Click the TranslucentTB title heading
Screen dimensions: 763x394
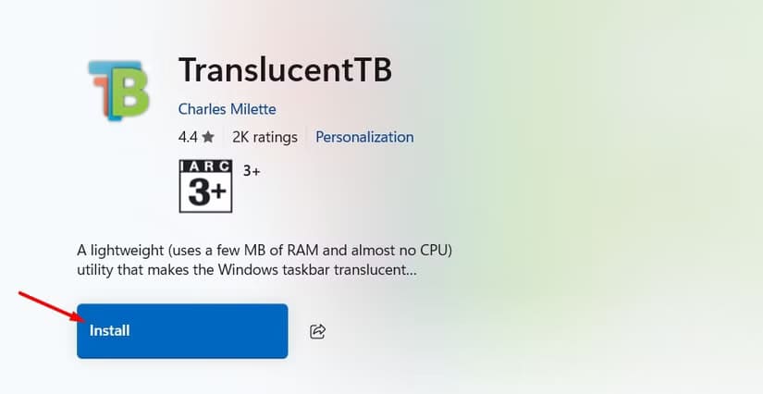pyautogui.click(x=285, y=69)
